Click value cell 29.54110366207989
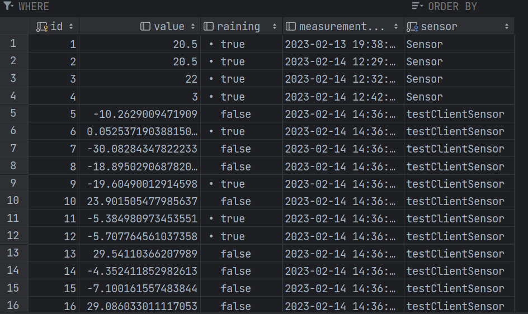The width and height of the screenshot is (528, 314). [140, 254]
